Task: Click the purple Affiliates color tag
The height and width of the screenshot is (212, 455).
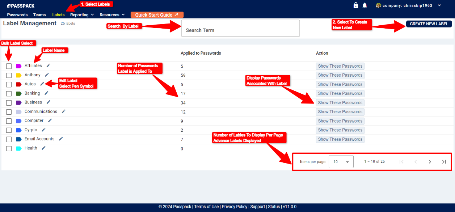Action: [x=19, y=66]
